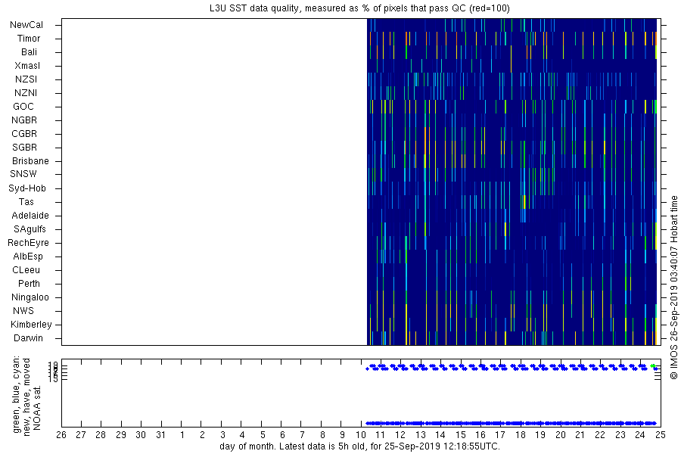681x454 pixels.
Task: Click the Brisbane row label
Action: (30, 160)
